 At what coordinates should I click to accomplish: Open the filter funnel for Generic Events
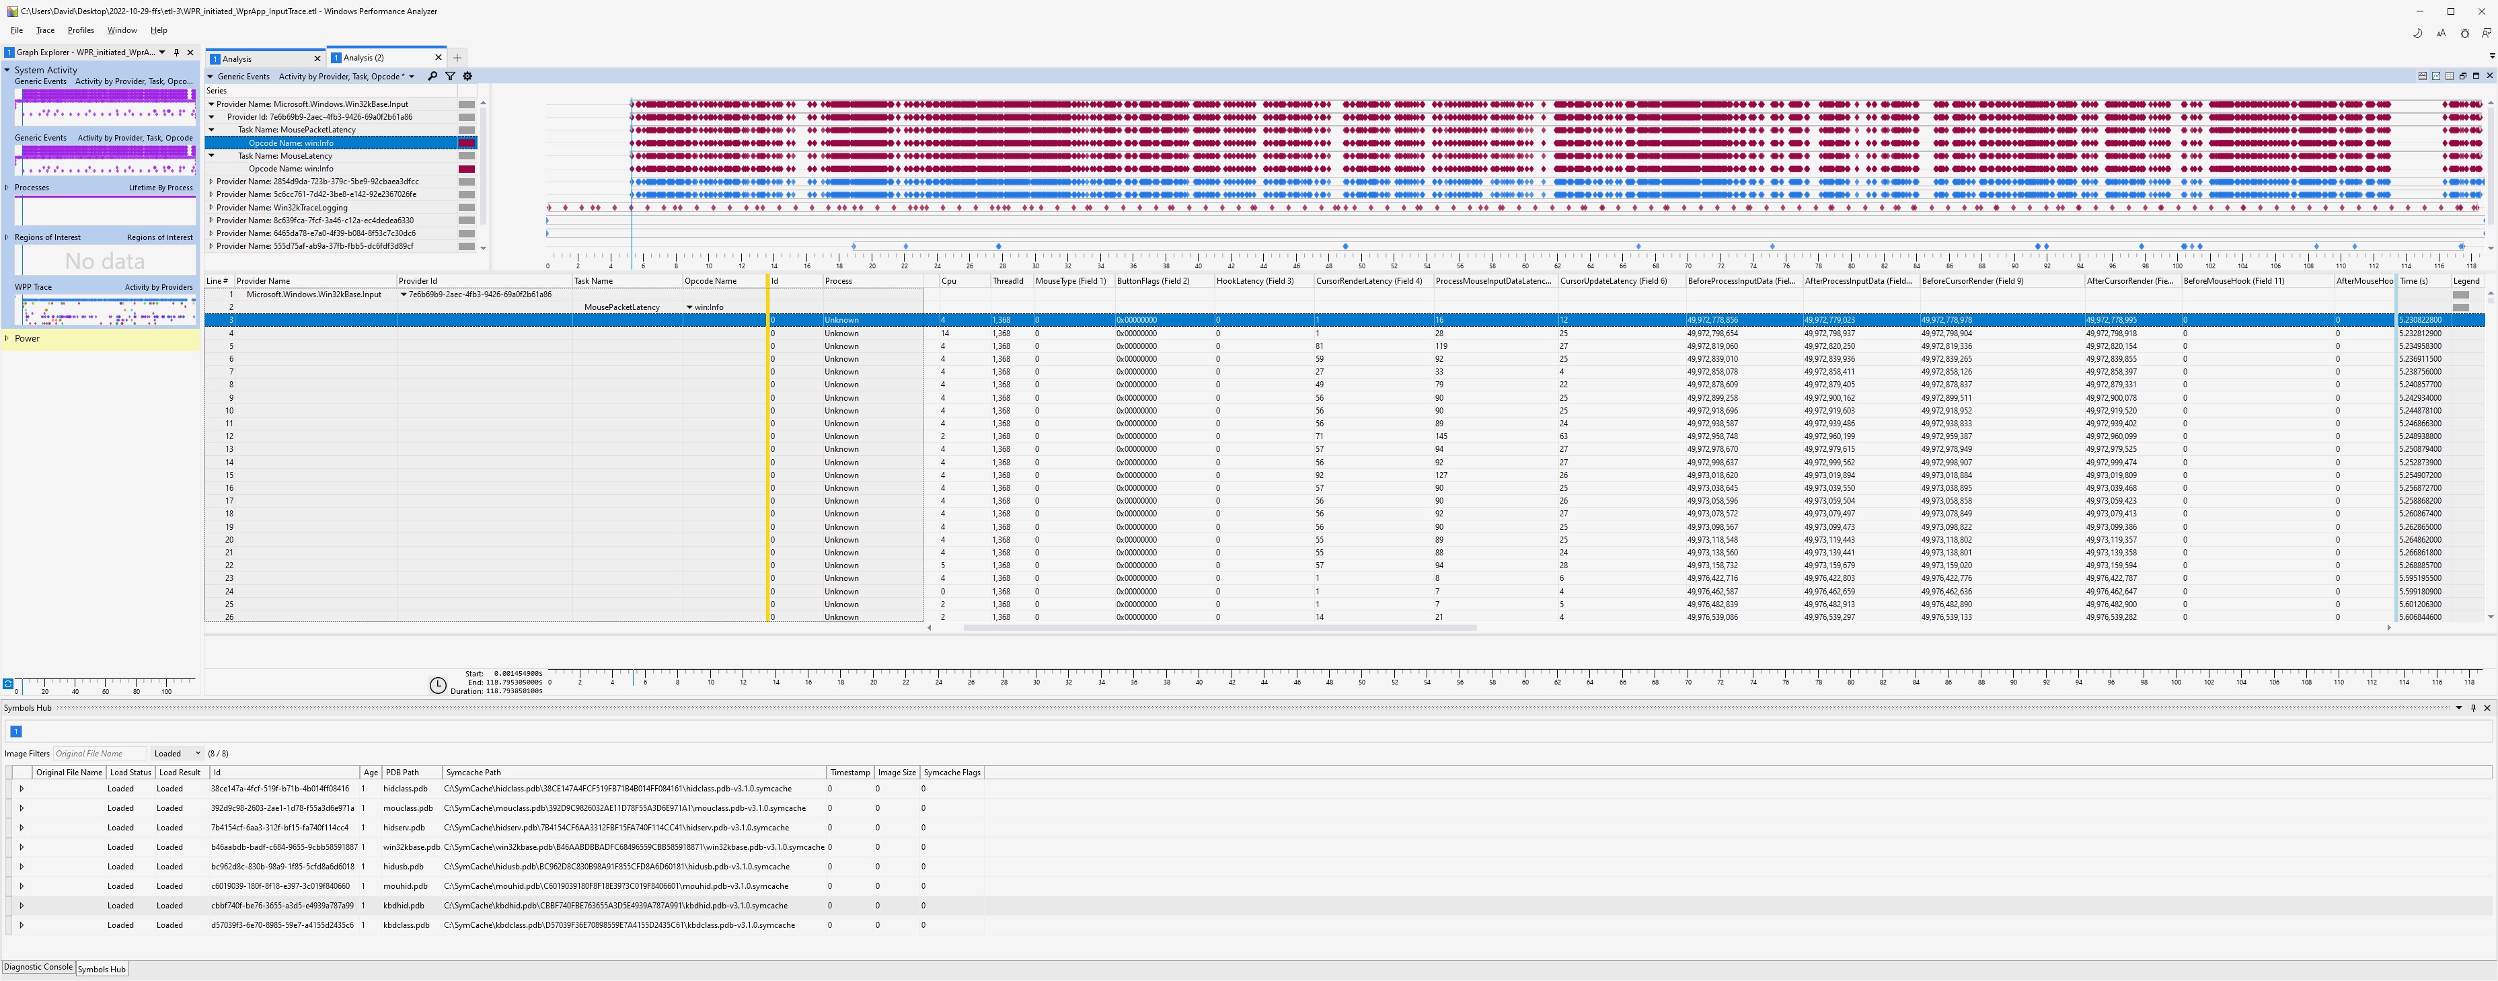click(450, 75)
